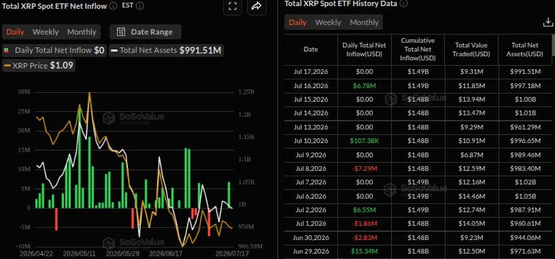Click Total Value Traded(USD) column header
This screenshot has height=259, width=555.
[471, 49]
